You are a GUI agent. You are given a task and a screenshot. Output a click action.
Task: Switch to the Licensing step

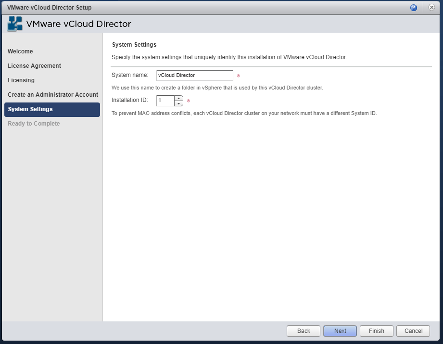point(21,80)
